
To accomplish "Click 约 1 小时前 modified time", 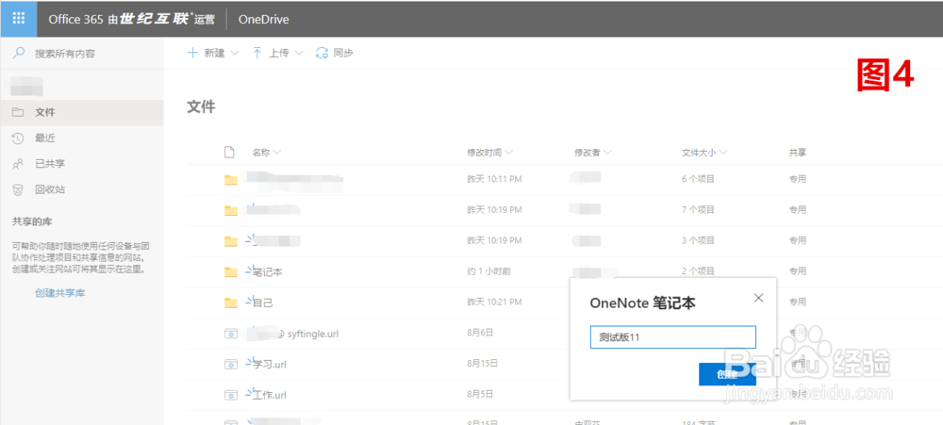I will [x=488, y=271].
